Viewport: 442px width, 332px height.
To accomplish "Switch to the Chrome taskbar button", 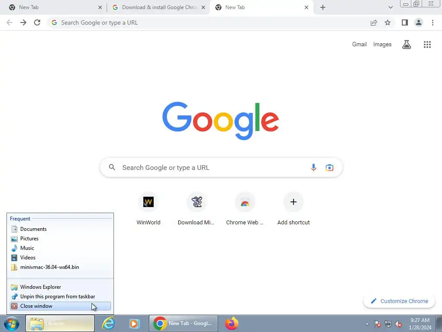I will [x=183, y=323].
